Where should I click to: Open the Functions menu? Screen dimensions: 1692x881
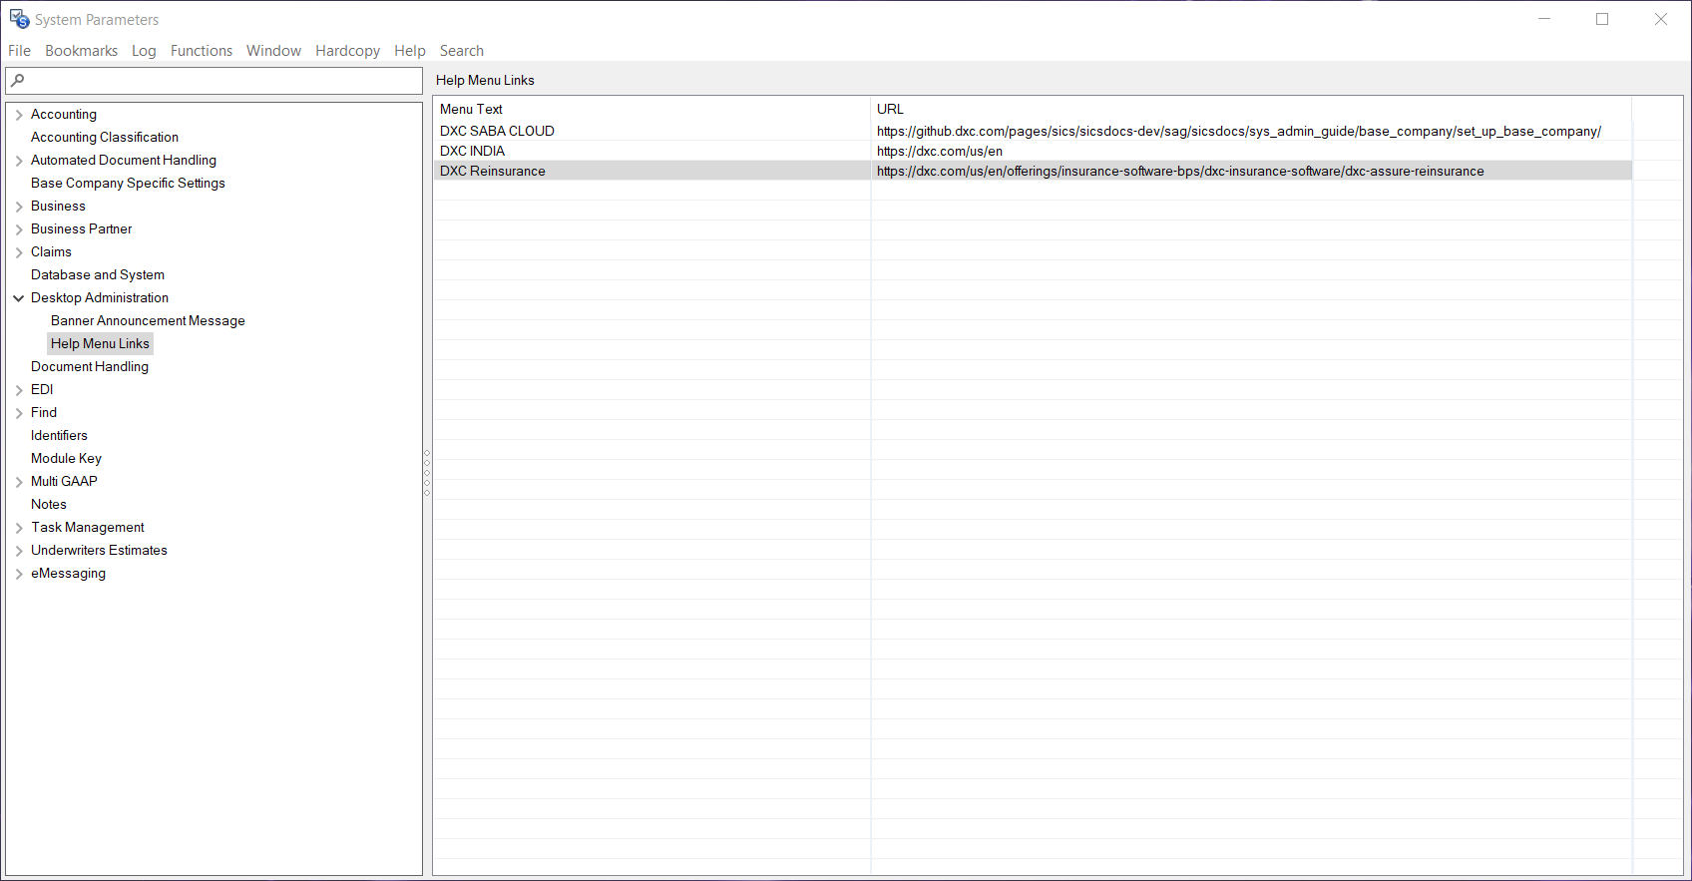pos(202,51)
